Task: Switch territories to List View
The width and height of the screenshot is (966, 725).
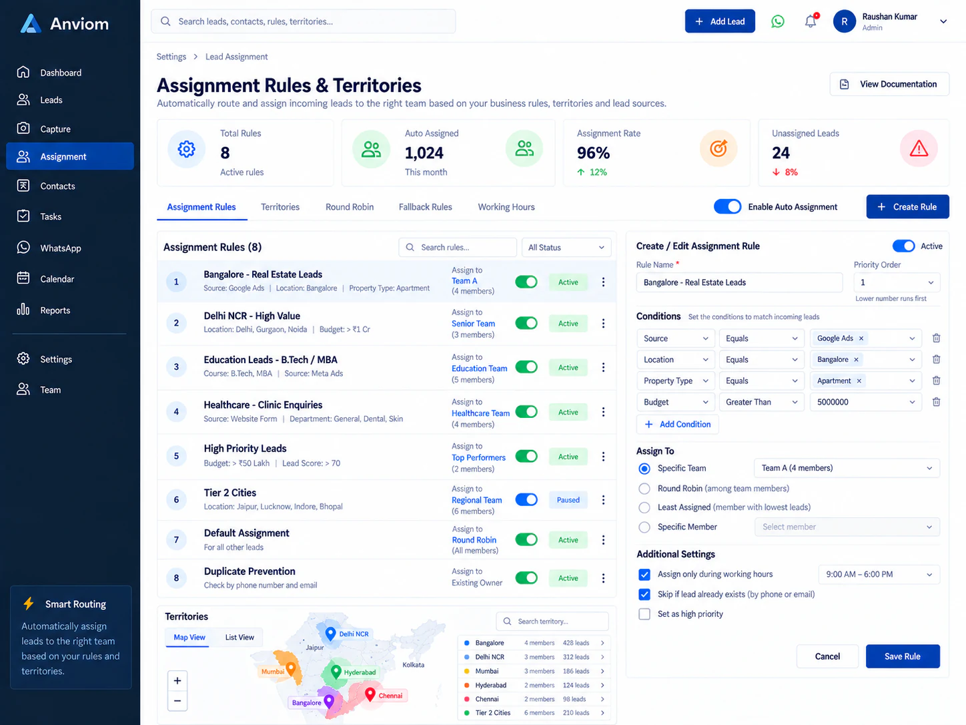Action: [x=239, y=638]
